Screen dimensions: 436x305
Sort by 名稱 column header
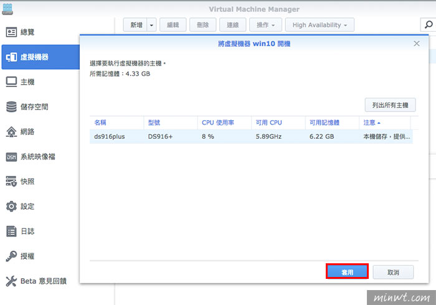[x=116, y=123]
